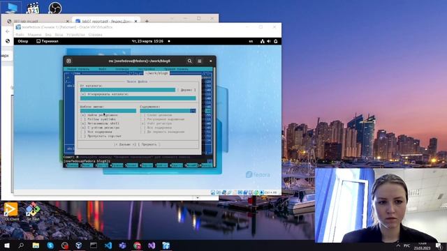Viewport: 447px width, 251px height.
Task: Enable the Follow symlinks checkbox
Action: pyautogui.click(x=83, y=119)
